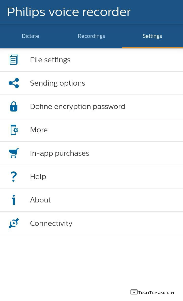Show the About page
The image size is (183, 301).
40,200
